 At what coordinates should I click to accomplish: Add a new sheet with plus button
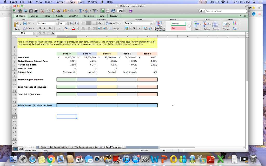click(x=124, y=147)
